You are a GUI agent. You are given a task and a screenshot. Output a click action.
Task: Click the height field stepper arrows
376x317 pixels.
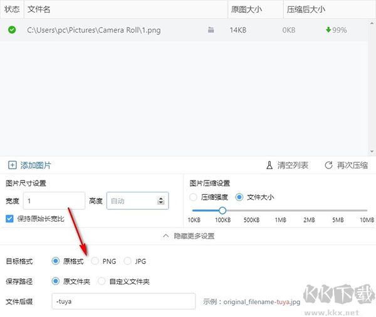click(x=161, y=201)
